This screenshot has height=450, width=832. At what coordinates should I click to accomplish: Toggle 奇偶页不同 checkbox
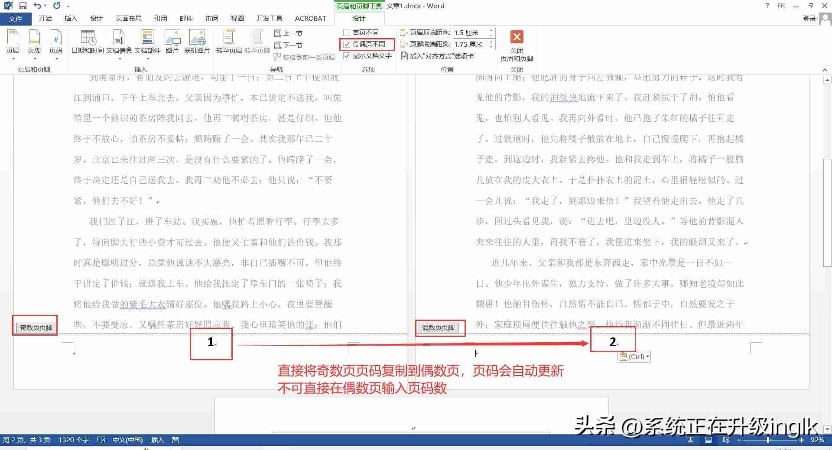click(347, 44)
